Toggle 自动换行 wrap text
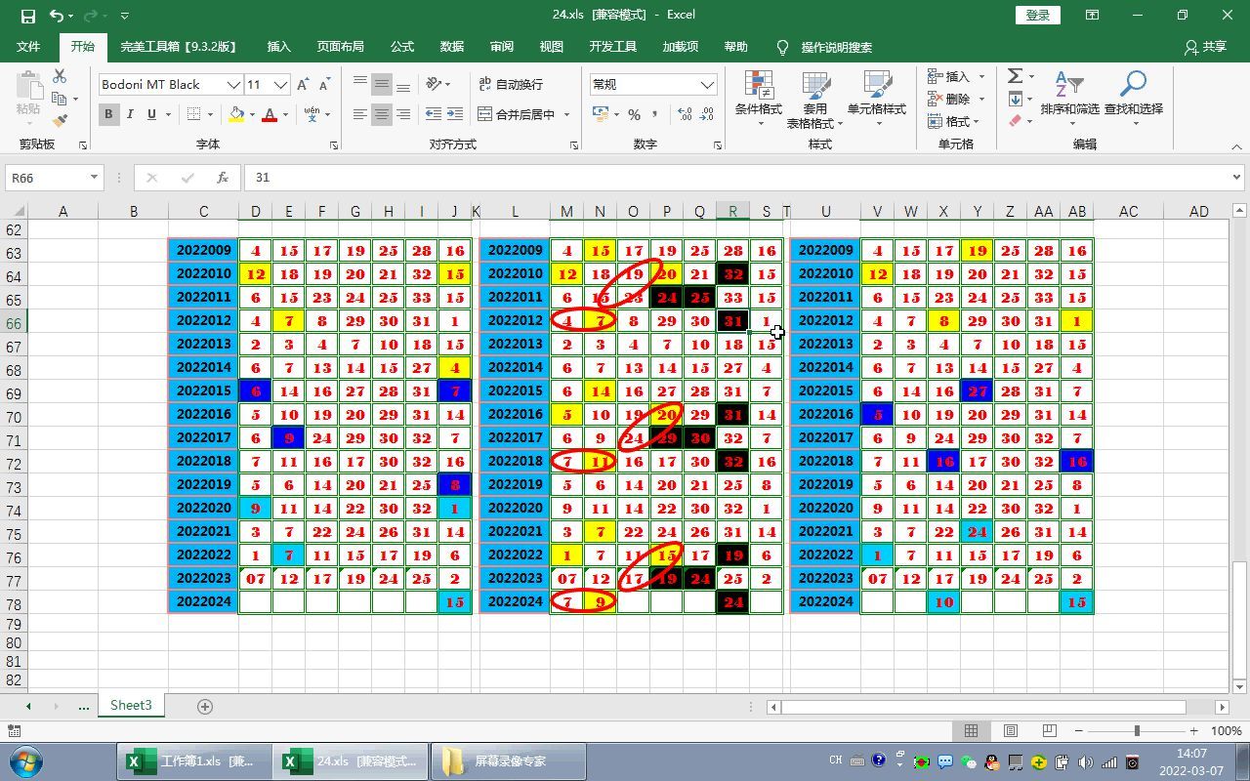Image resolution: width=1250 pixels, height=781 pixels. 511,84
